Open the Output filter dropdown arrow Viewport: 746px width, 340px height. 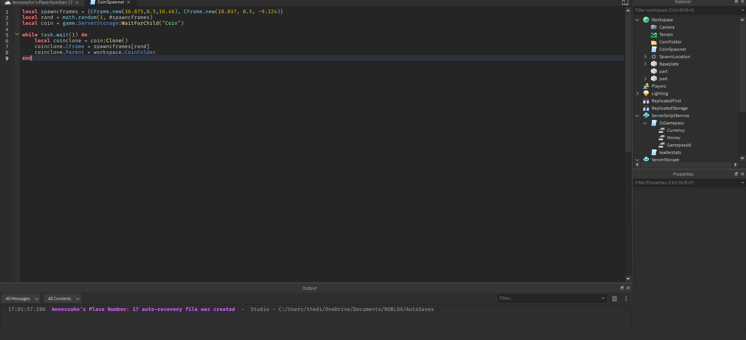point(603,299)
